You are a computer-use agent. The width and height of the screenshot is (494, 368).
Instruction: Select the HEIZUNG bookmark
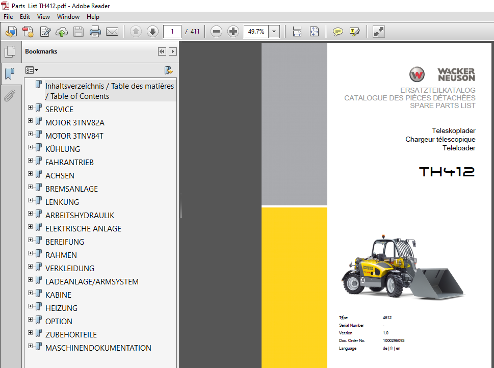(x=62, y=308)
